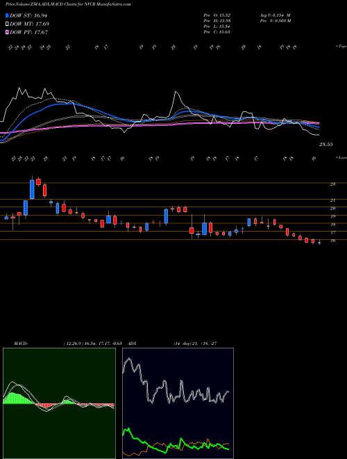Click the MACD (12,26,9) parameter values text
Image resolution: width=347 pixels, height=459 pixels.
[92, 344]
